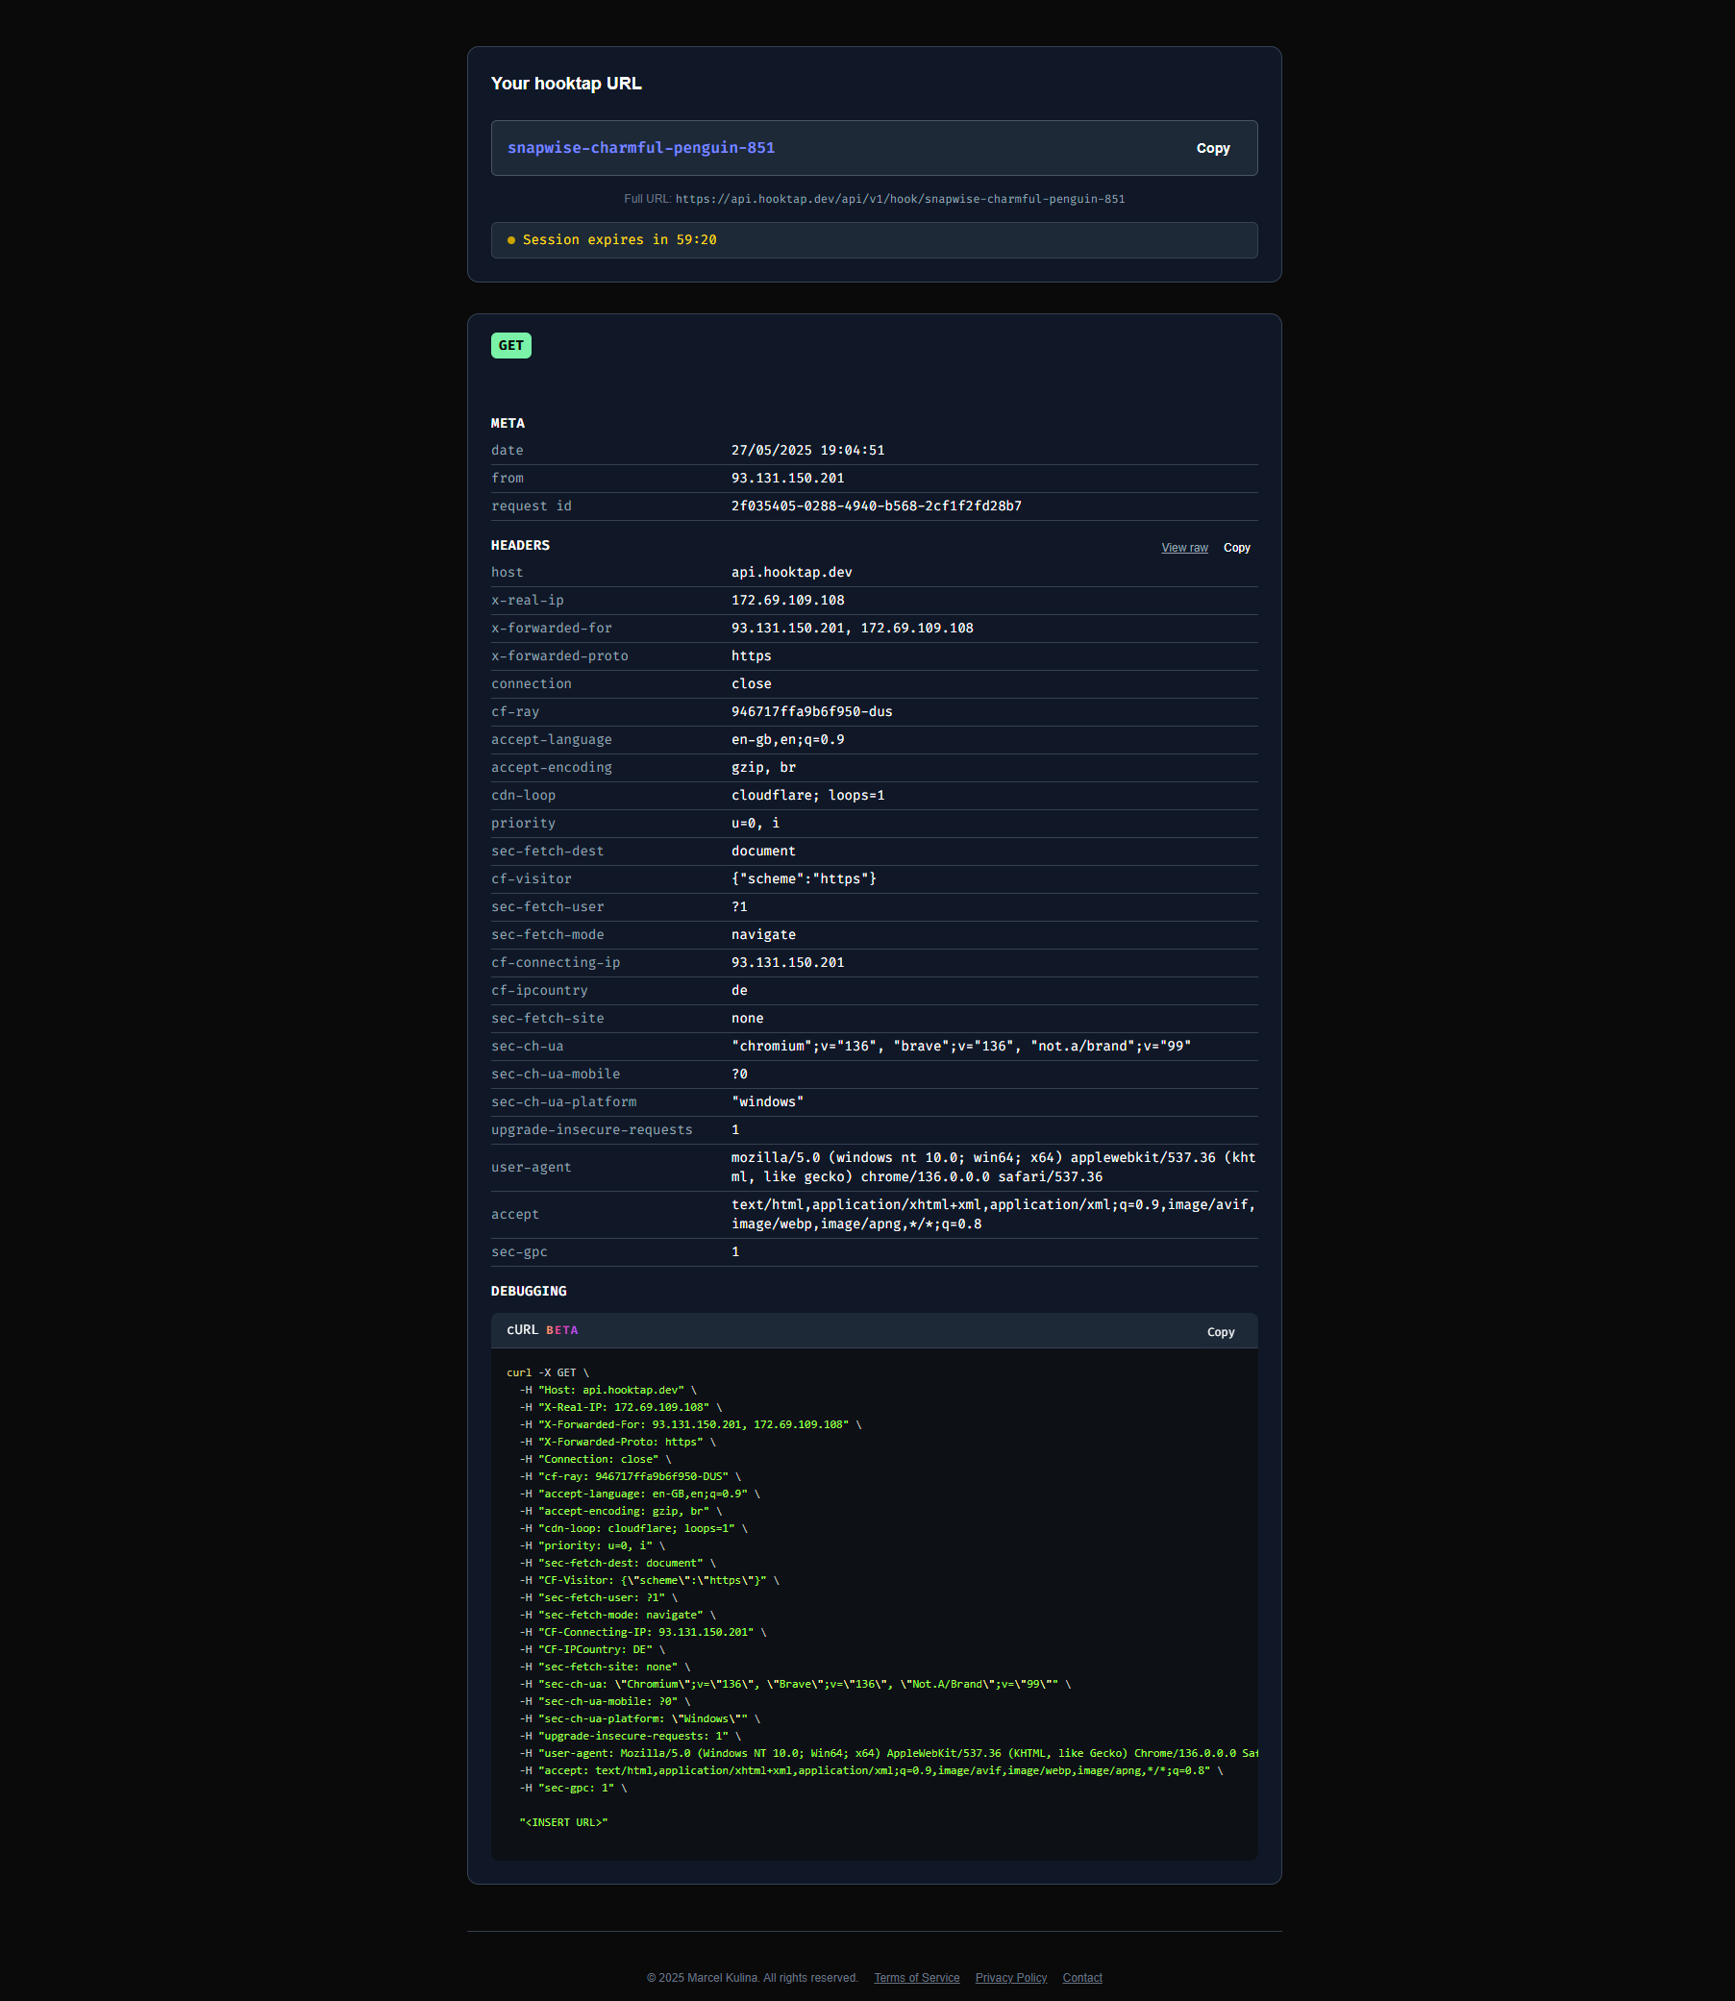1735x2001 pixels.
Task: Click the Your hooktap URL heading
Action: [x=565, y=84]
